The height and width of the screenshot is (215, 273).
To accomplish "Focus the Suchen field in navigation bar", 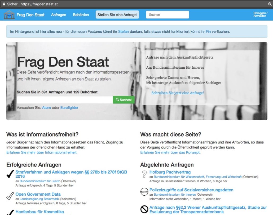I will 167,15.
